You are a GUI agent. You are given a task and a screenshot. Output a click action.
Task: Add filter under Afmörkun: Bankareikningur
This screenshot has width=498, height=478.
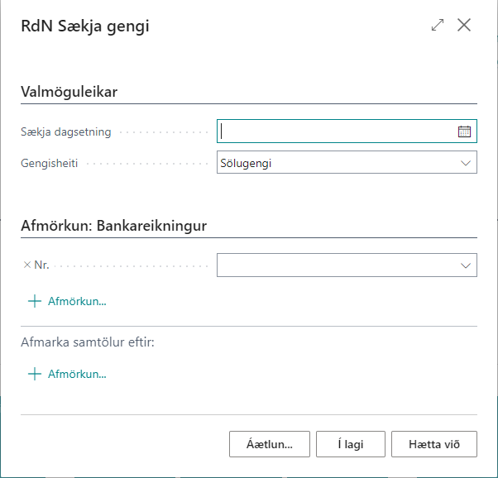click(x=68, y=301)
